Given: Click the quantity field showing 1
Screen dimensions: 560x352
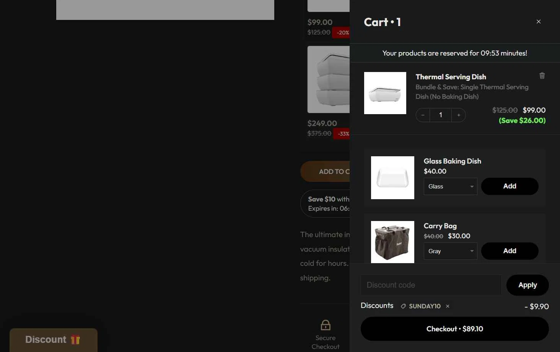Looking at the screenshot, I should pos(441,115).
